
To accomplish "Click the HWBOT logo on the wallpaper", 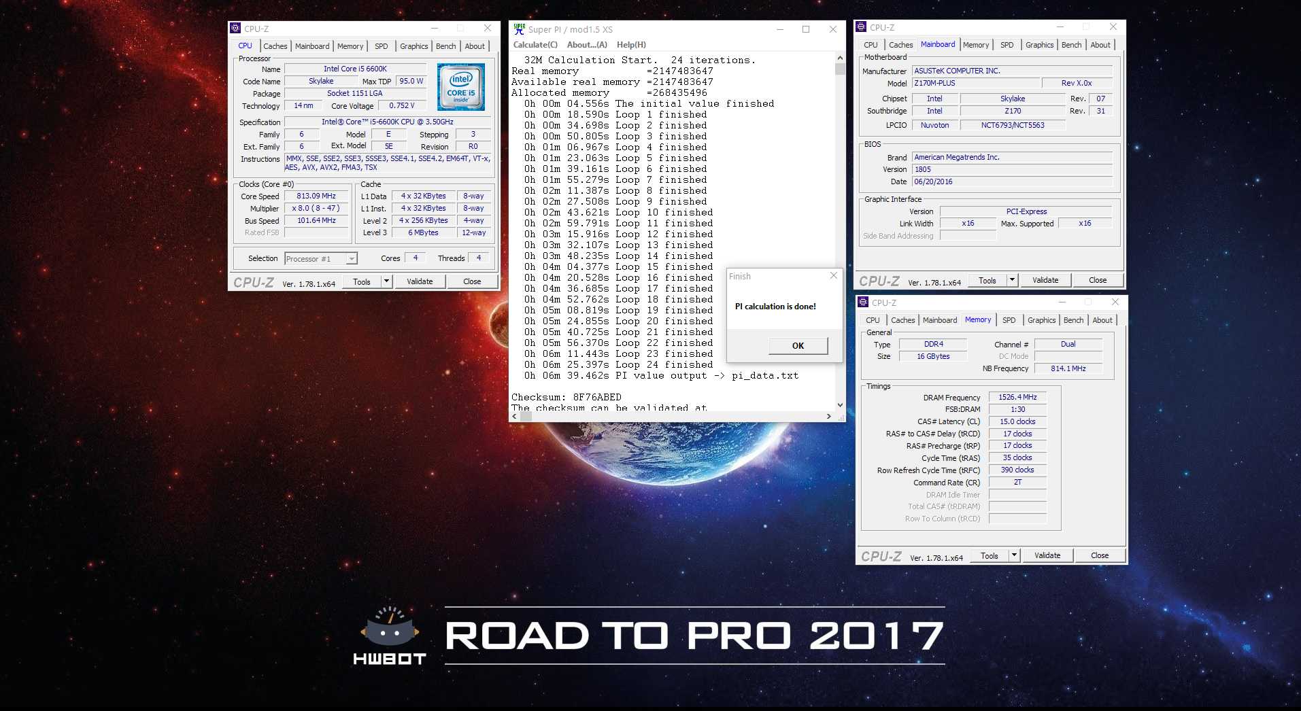I will (x=390, y=635).
